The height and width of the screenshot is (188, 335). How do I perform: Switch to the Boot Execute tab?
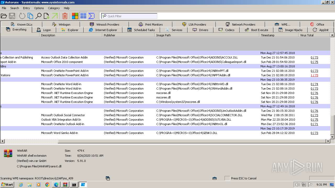(256, 30)
